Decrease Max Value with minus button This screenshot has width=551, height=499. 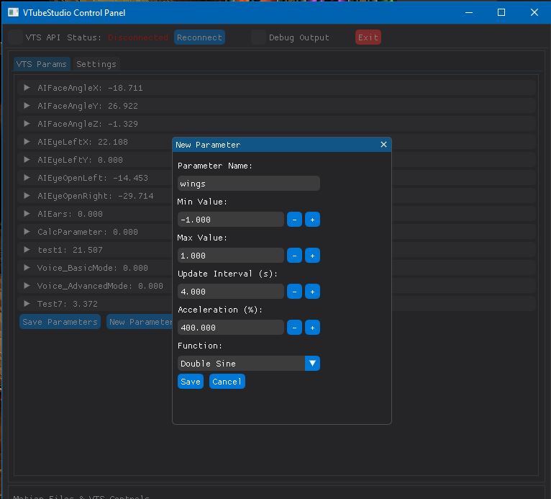click(294, 256)
